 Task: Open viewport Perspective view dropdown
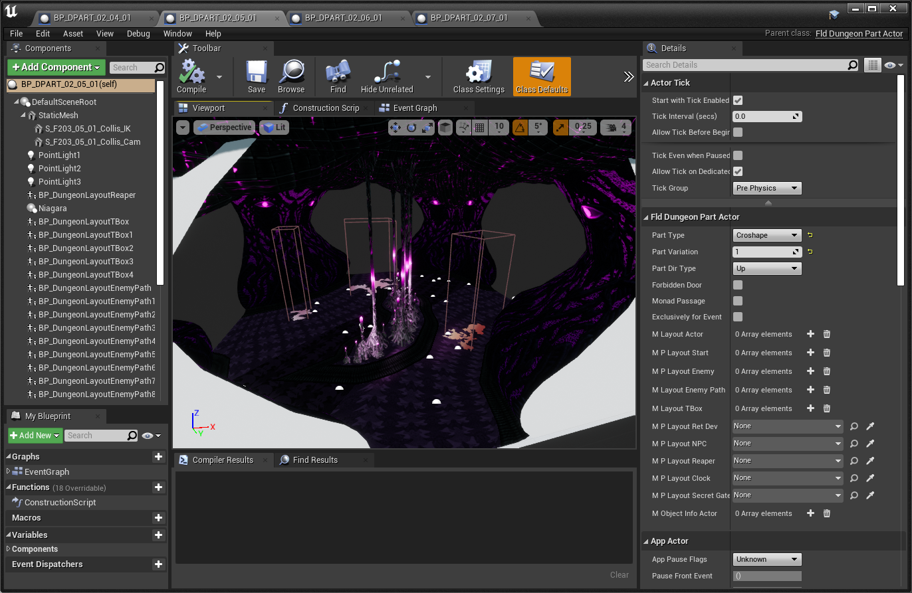tap(225, 127)
